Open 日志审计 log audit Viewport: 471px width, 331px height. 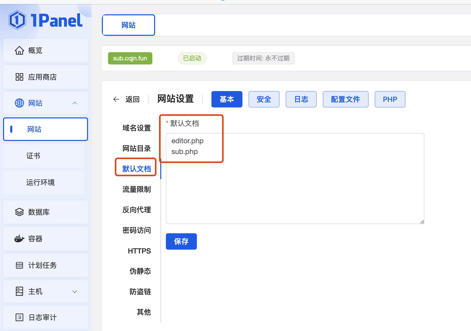coord(42,317)
